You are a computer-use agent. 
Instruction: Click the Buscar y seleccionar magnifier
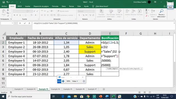pyautogui.click(x=161, y=11)
